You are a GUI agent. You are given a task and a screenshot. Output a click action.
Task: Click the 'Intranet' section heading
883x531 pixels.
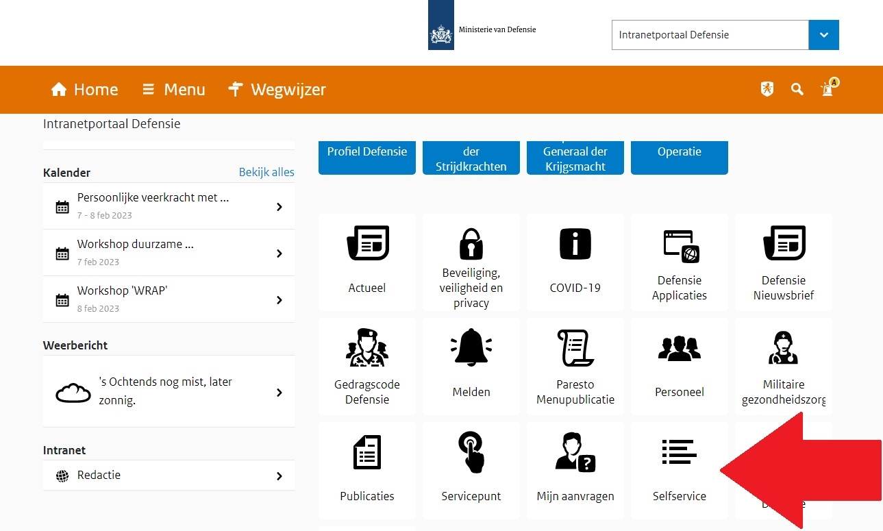tap(64, 450)
